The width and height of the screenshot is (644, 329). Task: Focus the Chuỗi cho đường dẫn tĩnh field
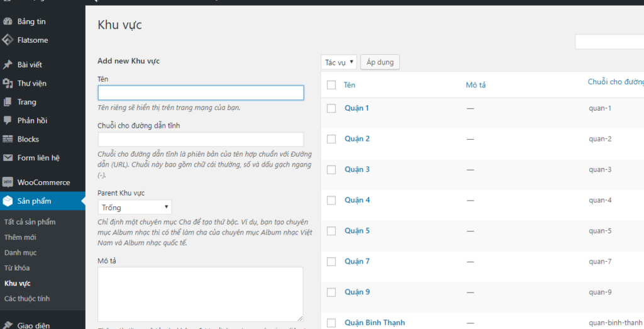pyautogui.click(x=201, y=139)
